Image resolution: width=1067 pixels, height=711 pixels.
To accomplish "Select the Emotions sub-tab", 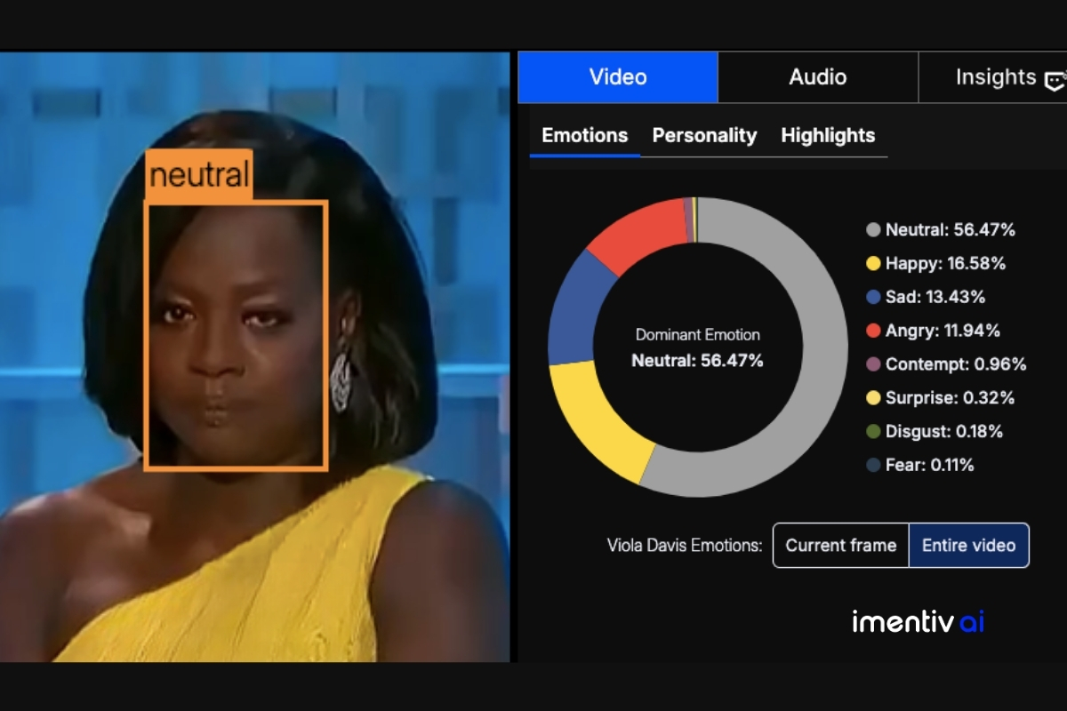I will (x=584, y=135).
